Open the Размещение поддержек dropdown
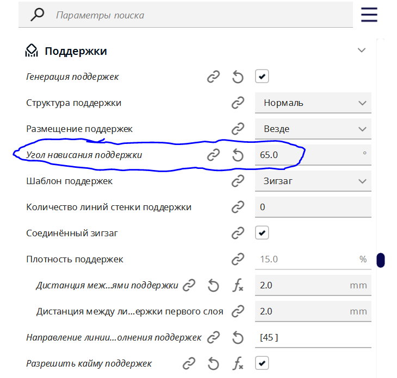This screenshot has width=397, height=378. [313, 129]
